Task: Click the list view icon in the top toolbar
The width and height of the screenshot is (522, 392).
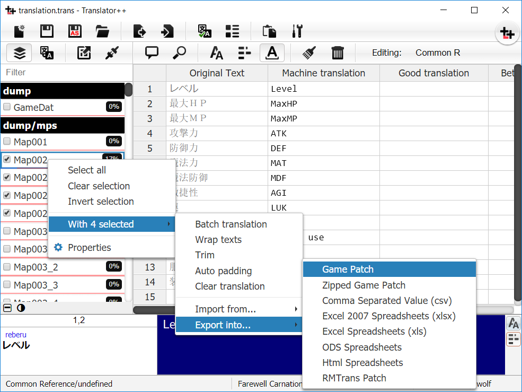Action: 232,31
